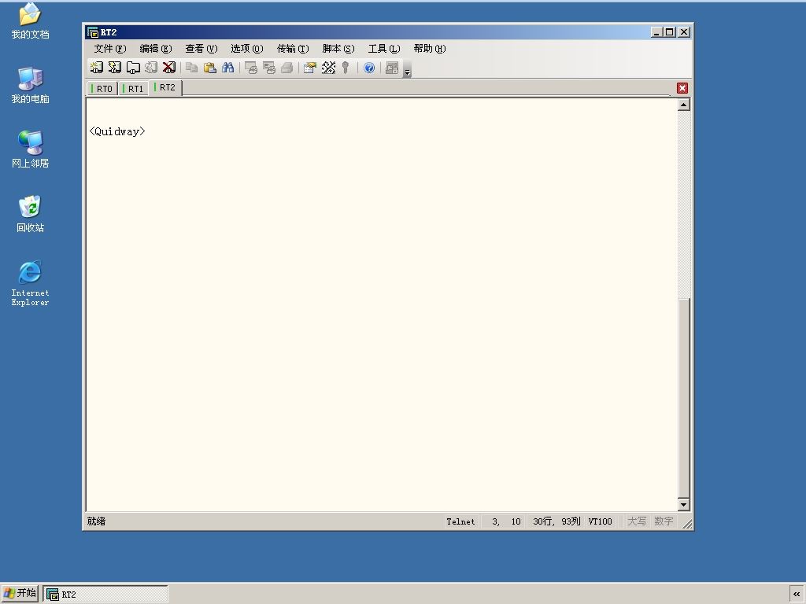
Task: Switch to the RT0 session tab
Action: coord(103,88)
